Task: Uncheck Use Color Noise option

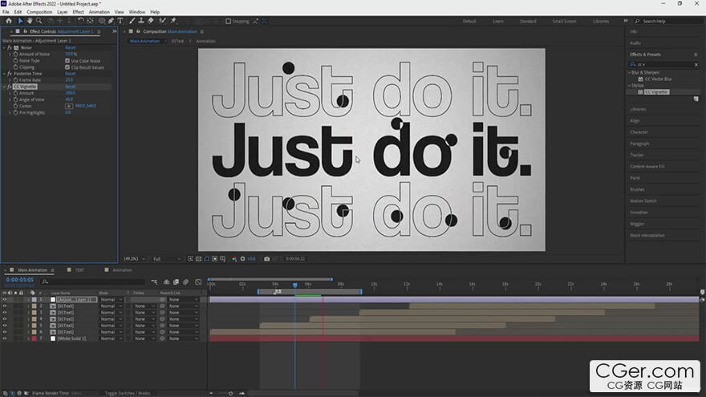Action: pyautogui.click(x=67, y=61)
